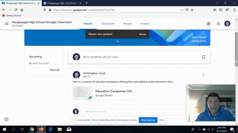238x133 pixels.
Task: Open tracking protection shield icon
Action: point(45,10)
